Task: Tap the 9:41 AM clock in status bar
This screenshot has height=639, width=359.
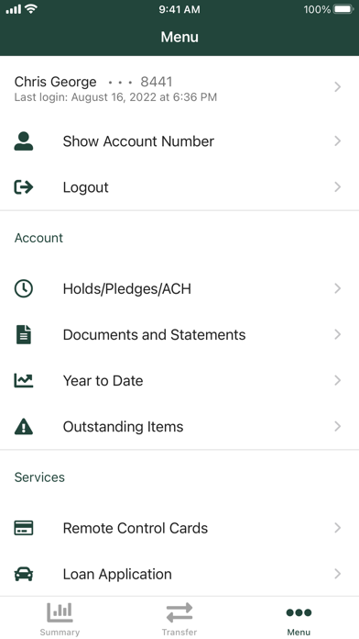Action: click(x=179, y=9)
